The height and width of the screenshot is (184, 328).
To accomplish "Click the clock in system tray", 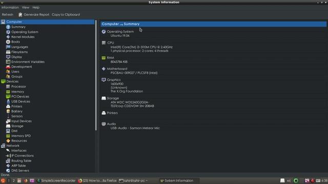I will point(324,180).
